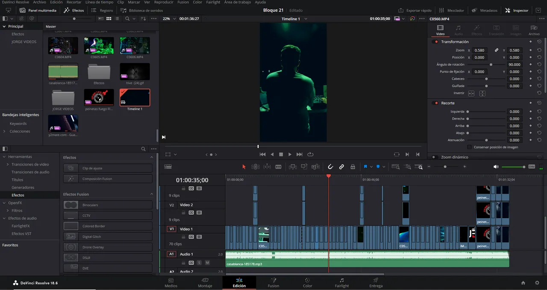Open the search in the media pool

coord(127,19)
